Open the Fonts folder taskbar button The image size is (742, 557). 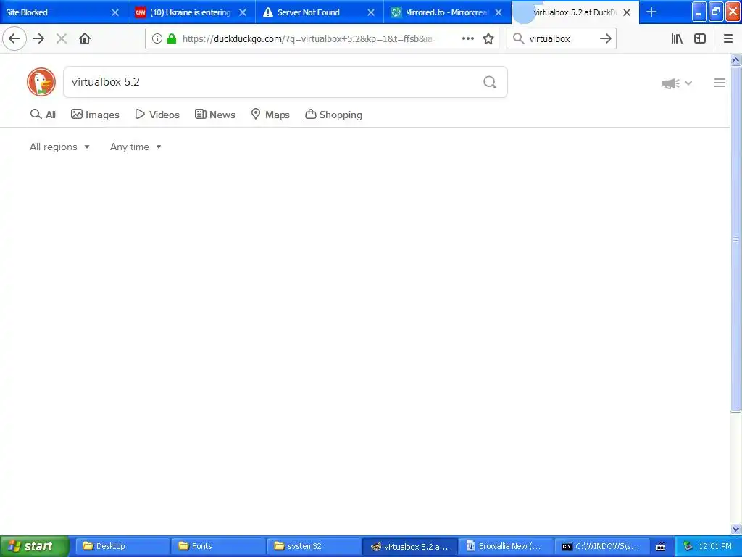[217, 546]
